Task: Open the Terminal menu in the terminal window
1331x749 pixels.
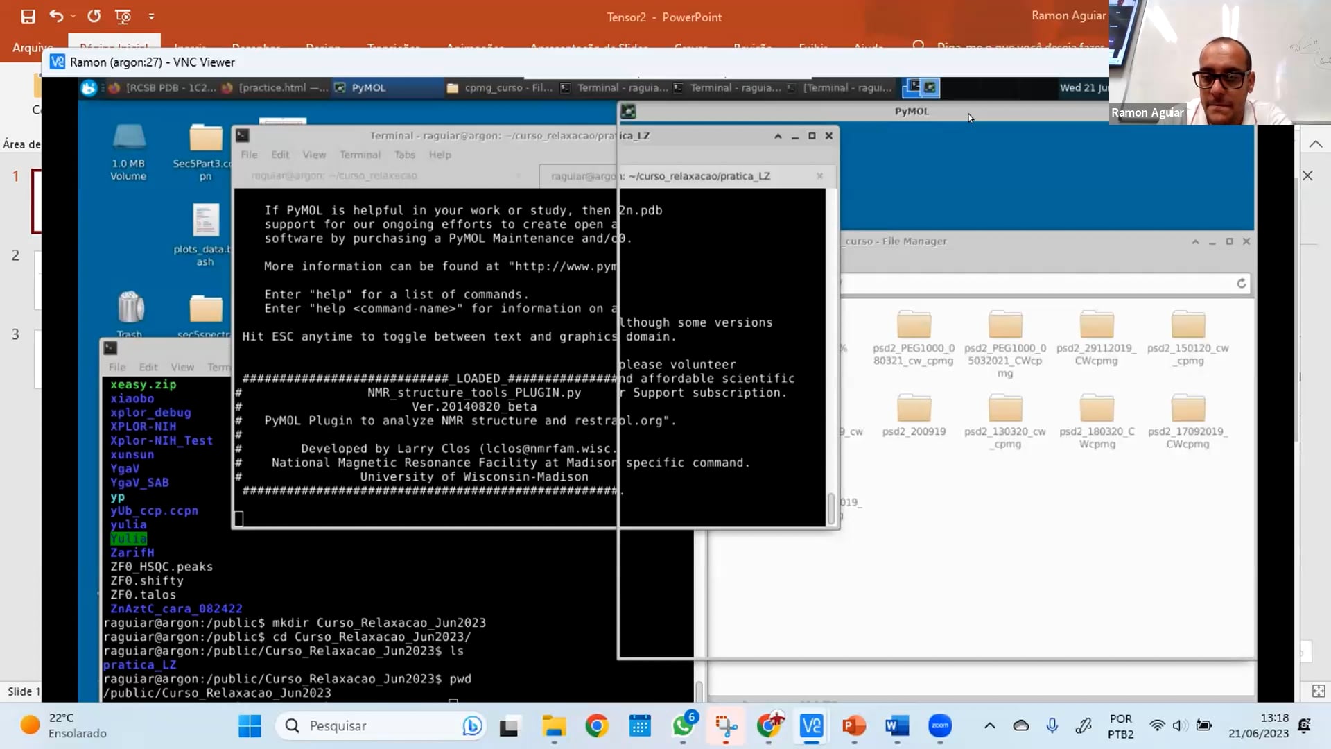Action: [360, 155]
